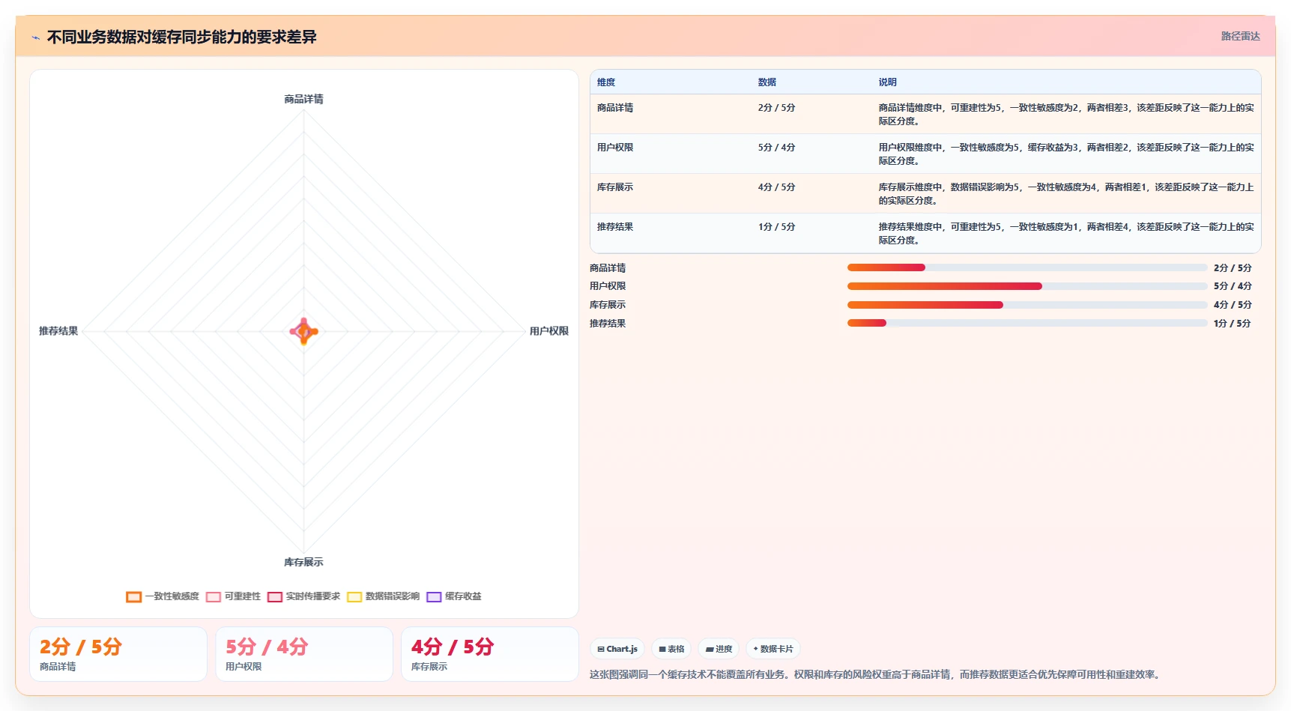
Task: Toggle the 一致性敏感度 legend series
Action: (x=163, y=596)
